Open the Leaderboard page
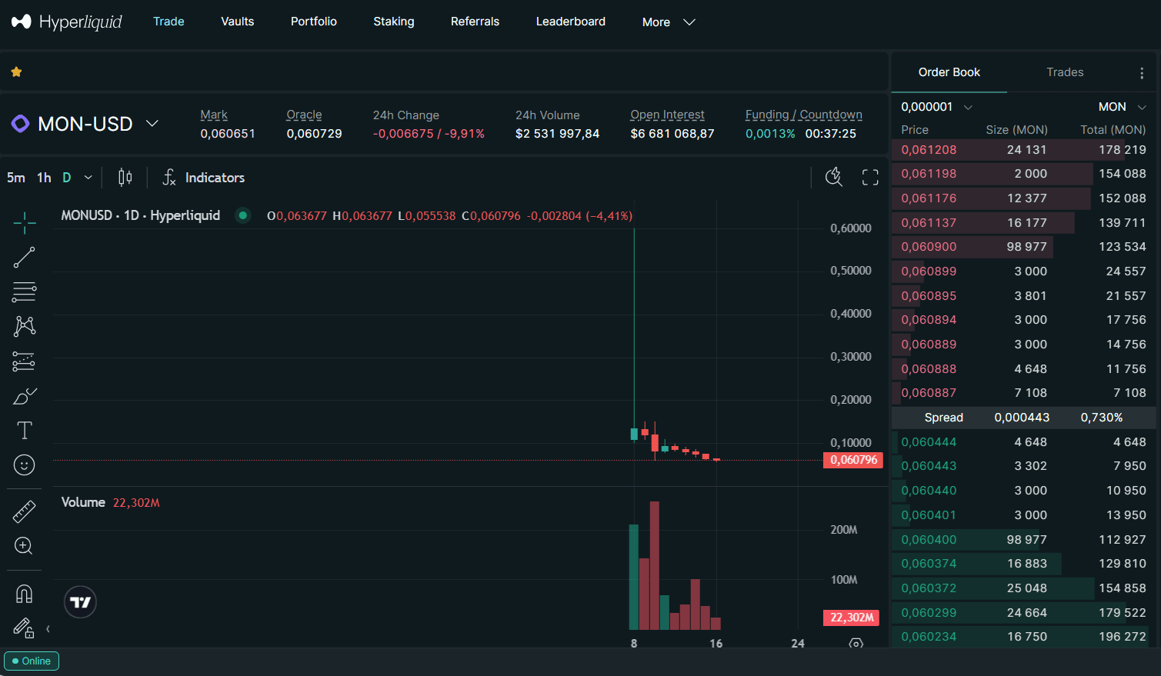The image size is (1161, 676). 571,22
